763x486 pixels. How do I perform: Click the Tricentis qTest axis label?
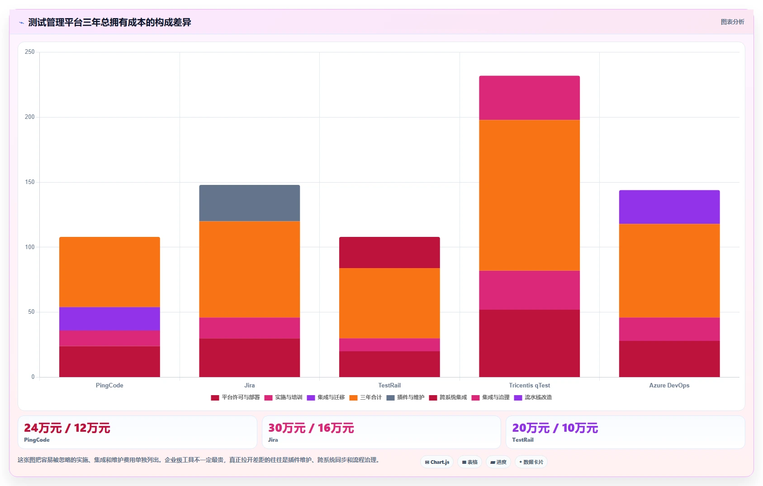[529, 386]
